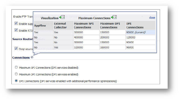Toggle Drop source routed packets checkbox
This screenshot has height=100, width=179.
[16, 48]
